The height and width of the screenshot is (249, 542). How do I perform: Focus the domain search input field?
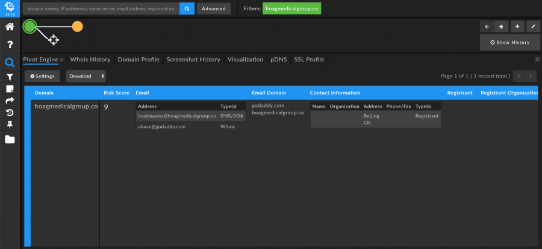coord(101,8)
